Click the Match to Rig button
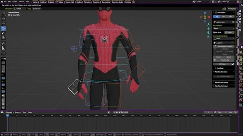 [224, 60]
